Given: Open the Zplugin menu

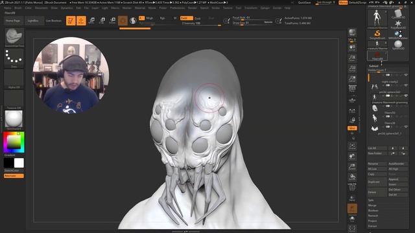Looking at the screenshot, I should point(265,8).
